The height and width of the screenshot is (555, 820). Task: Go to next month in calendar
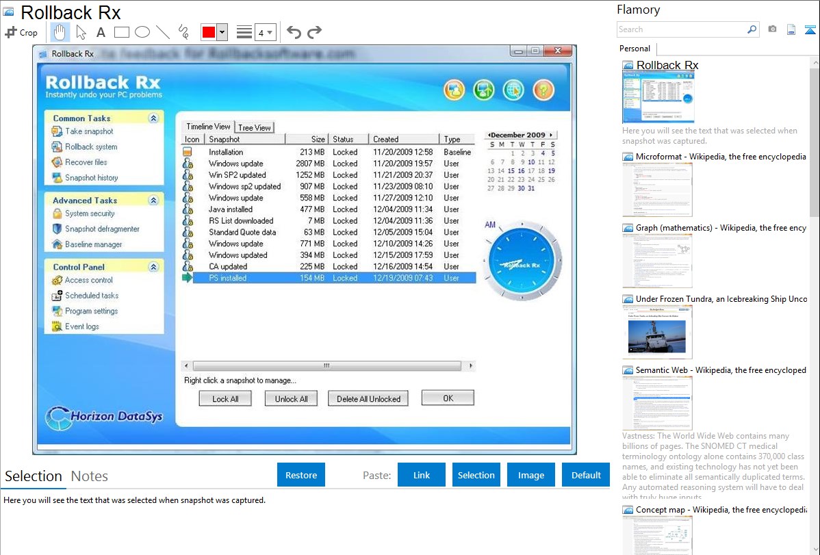[551, 135]
